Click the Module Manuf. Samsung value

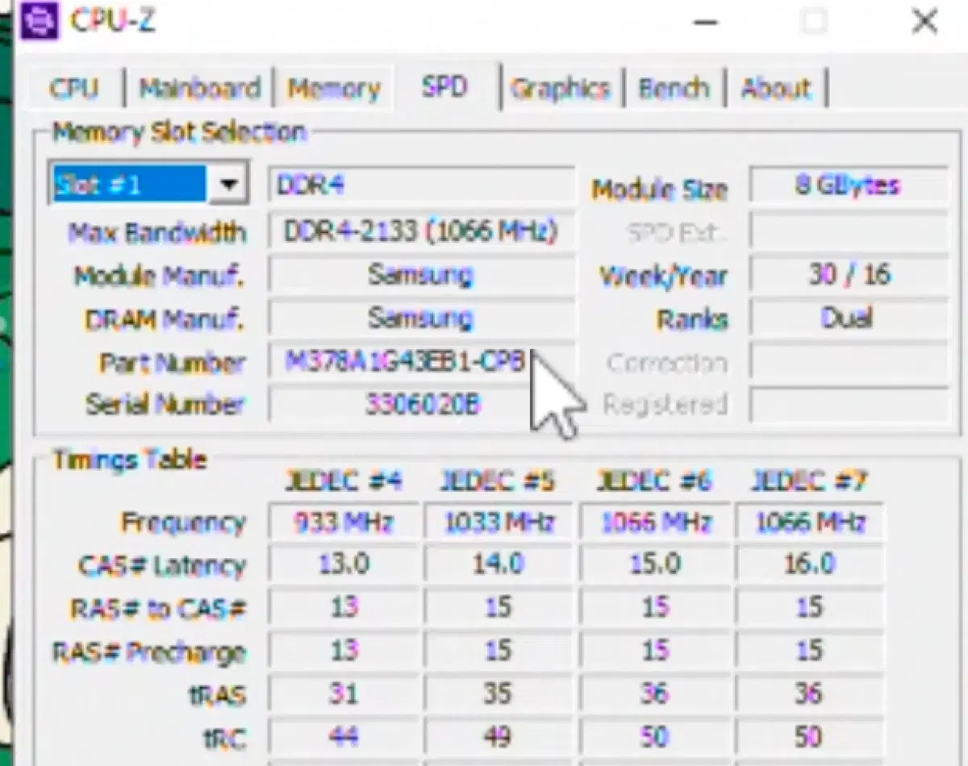click(x=421, y=276)
